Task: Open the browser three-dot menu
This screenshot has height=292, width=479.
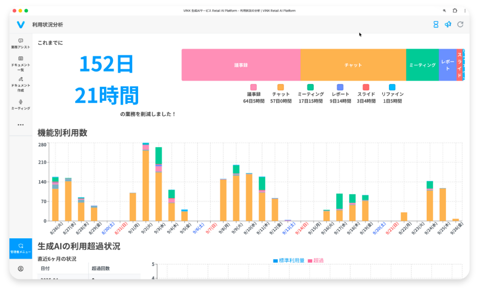Action: click(465, 10)
